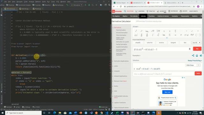The width and height of the screenshot is (204, 115).
Task: Insert the partial derivative keypad symbol
Action: click(147, 35)
